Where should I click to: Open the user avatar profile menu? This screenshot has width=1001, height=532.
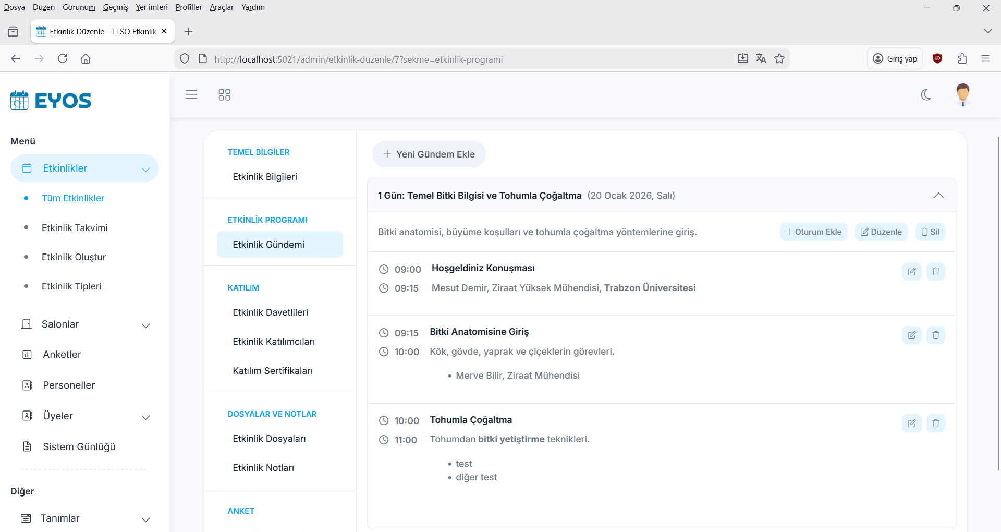(x=962, y=95)
